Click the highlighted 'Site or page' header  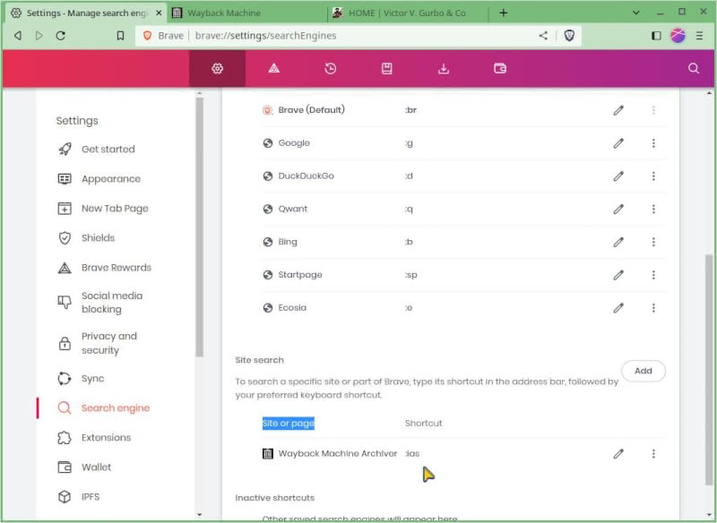click(288, 424)
